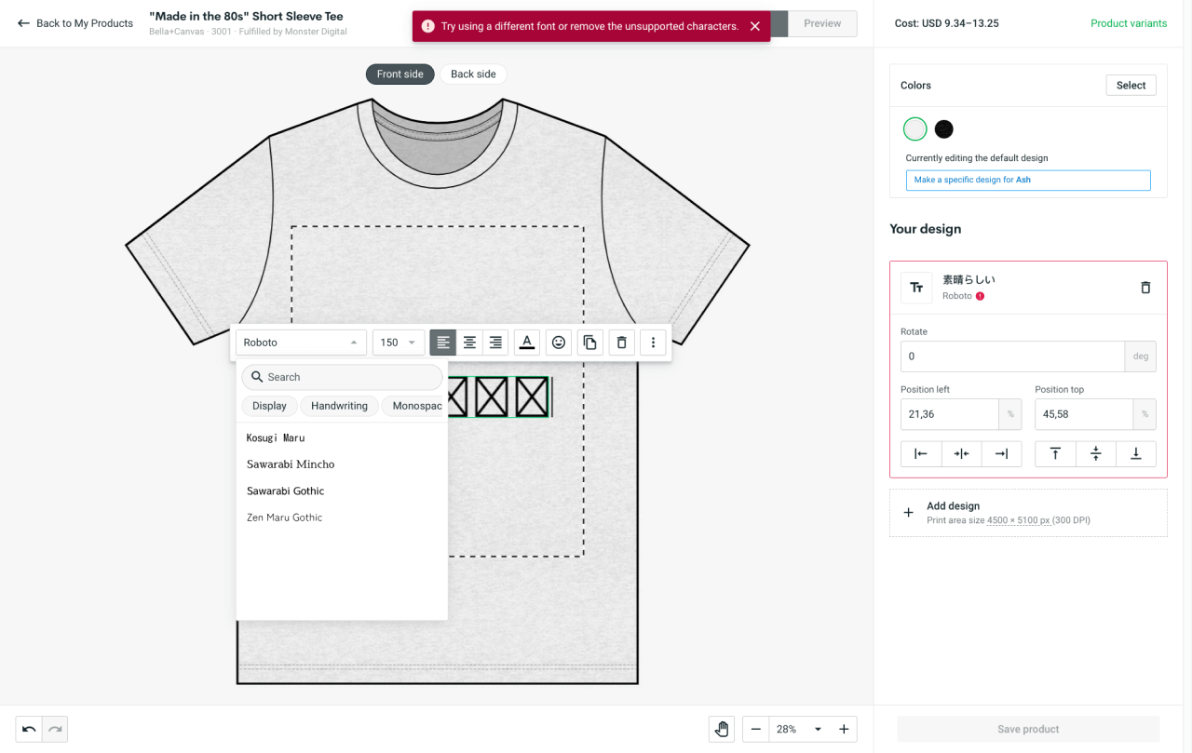Open the text color picker

(x=527, y=343)
